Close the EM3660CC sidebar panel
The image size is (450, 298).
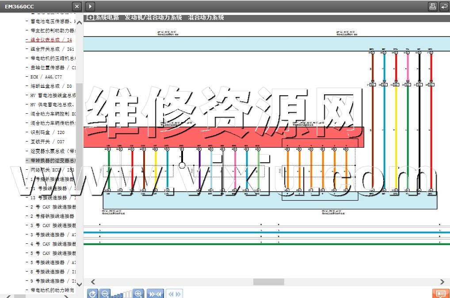coord(77,6)
